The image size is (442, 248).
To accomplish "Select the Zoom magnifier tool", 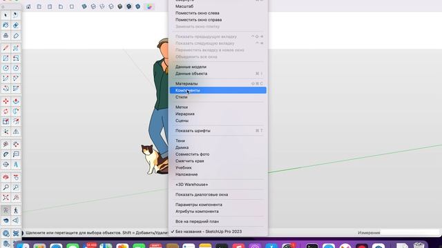I will (x=6, y=187).
